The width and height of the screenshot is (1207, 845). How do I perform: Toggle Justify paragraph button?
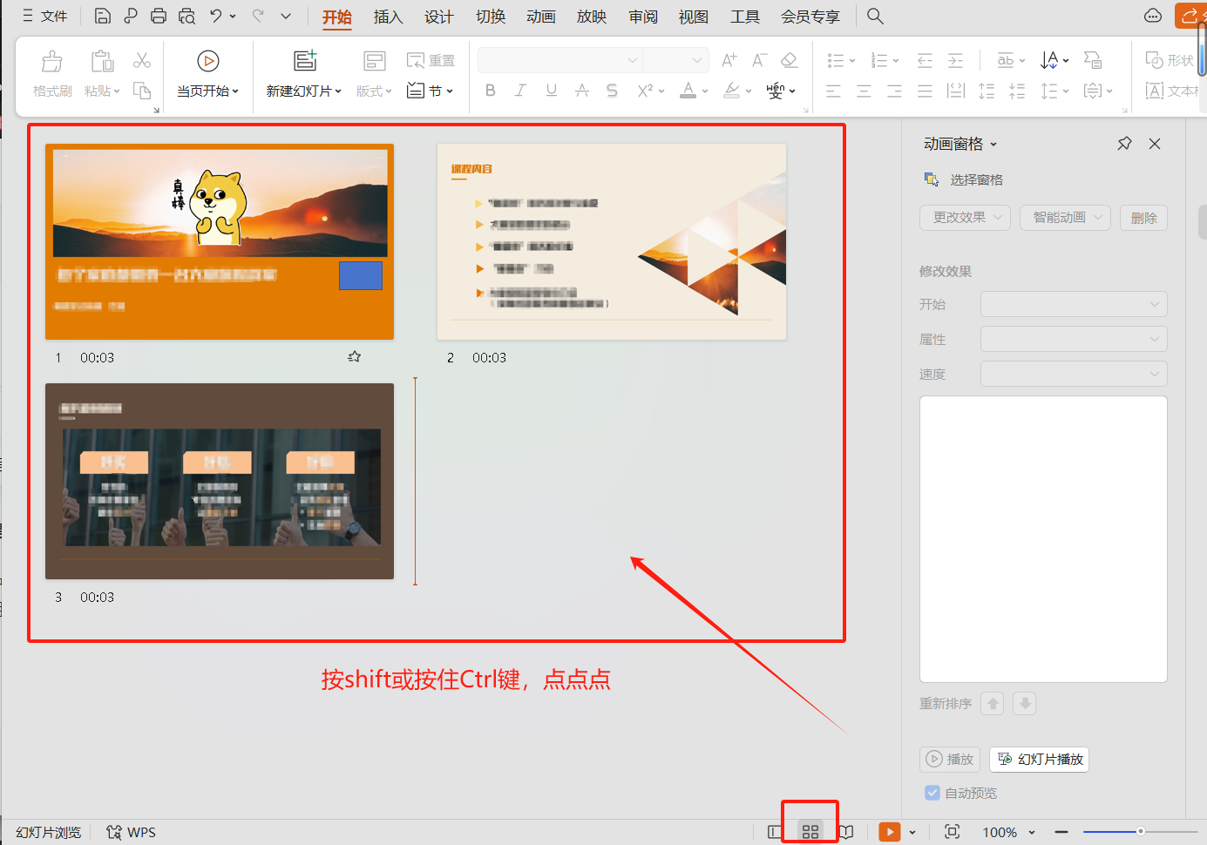click(925, 91)
